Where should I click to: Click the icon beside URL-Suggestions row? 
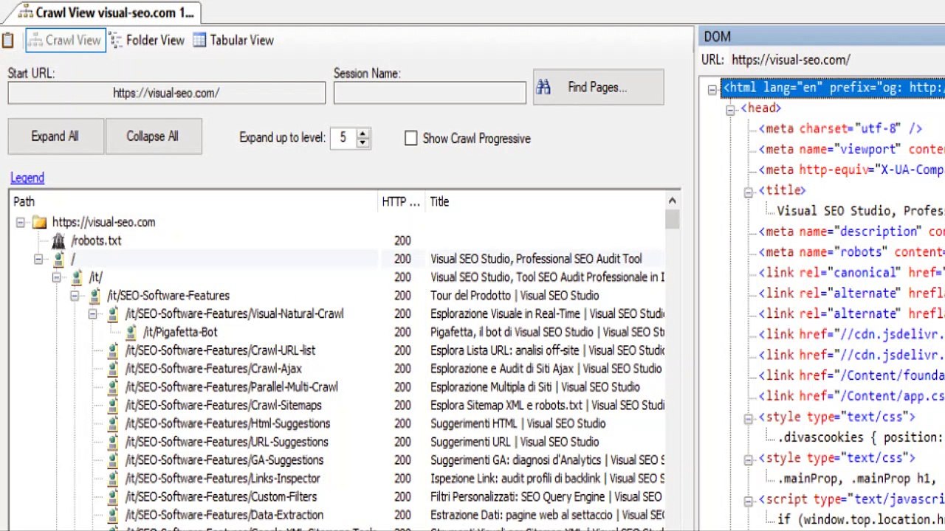(113, 442)
